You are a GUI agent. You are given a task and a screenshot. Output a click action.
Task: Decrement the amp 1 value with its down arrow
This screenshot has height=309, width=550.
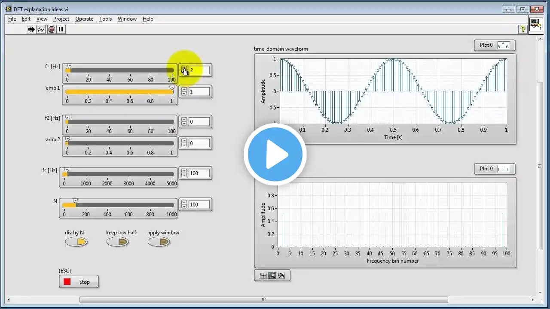[x=184, y=94]
